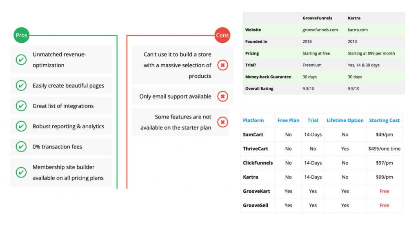Open the groovefunnels.com website link
The width and height of the screenshot is (418, 226).
click(x=320, y=30)
